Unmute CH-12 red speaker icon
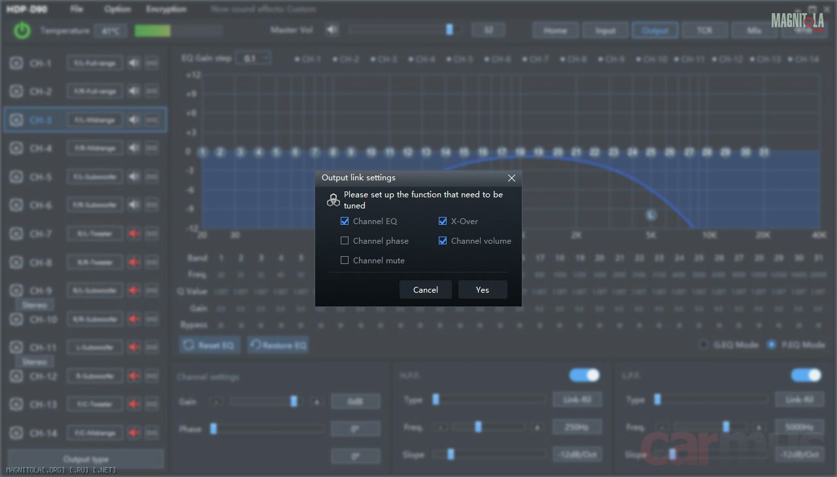The image size is (837, 477). tap(134, 376)
